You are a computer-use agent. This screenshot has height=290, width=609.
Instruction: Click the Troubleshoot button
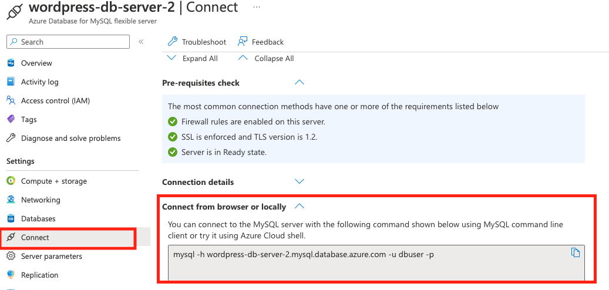[x=197, y=42]
